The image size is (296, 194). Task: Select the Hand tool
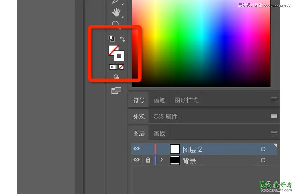pyautogui.click(x=116, y=12)
